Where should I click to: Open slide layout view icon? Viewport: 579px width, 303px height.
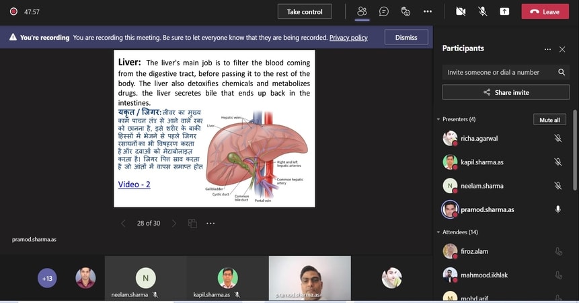click(x=193, y=224)
